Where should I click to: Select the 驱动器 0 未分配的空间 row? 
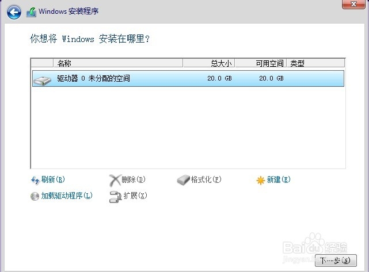(x=188, y=79)
